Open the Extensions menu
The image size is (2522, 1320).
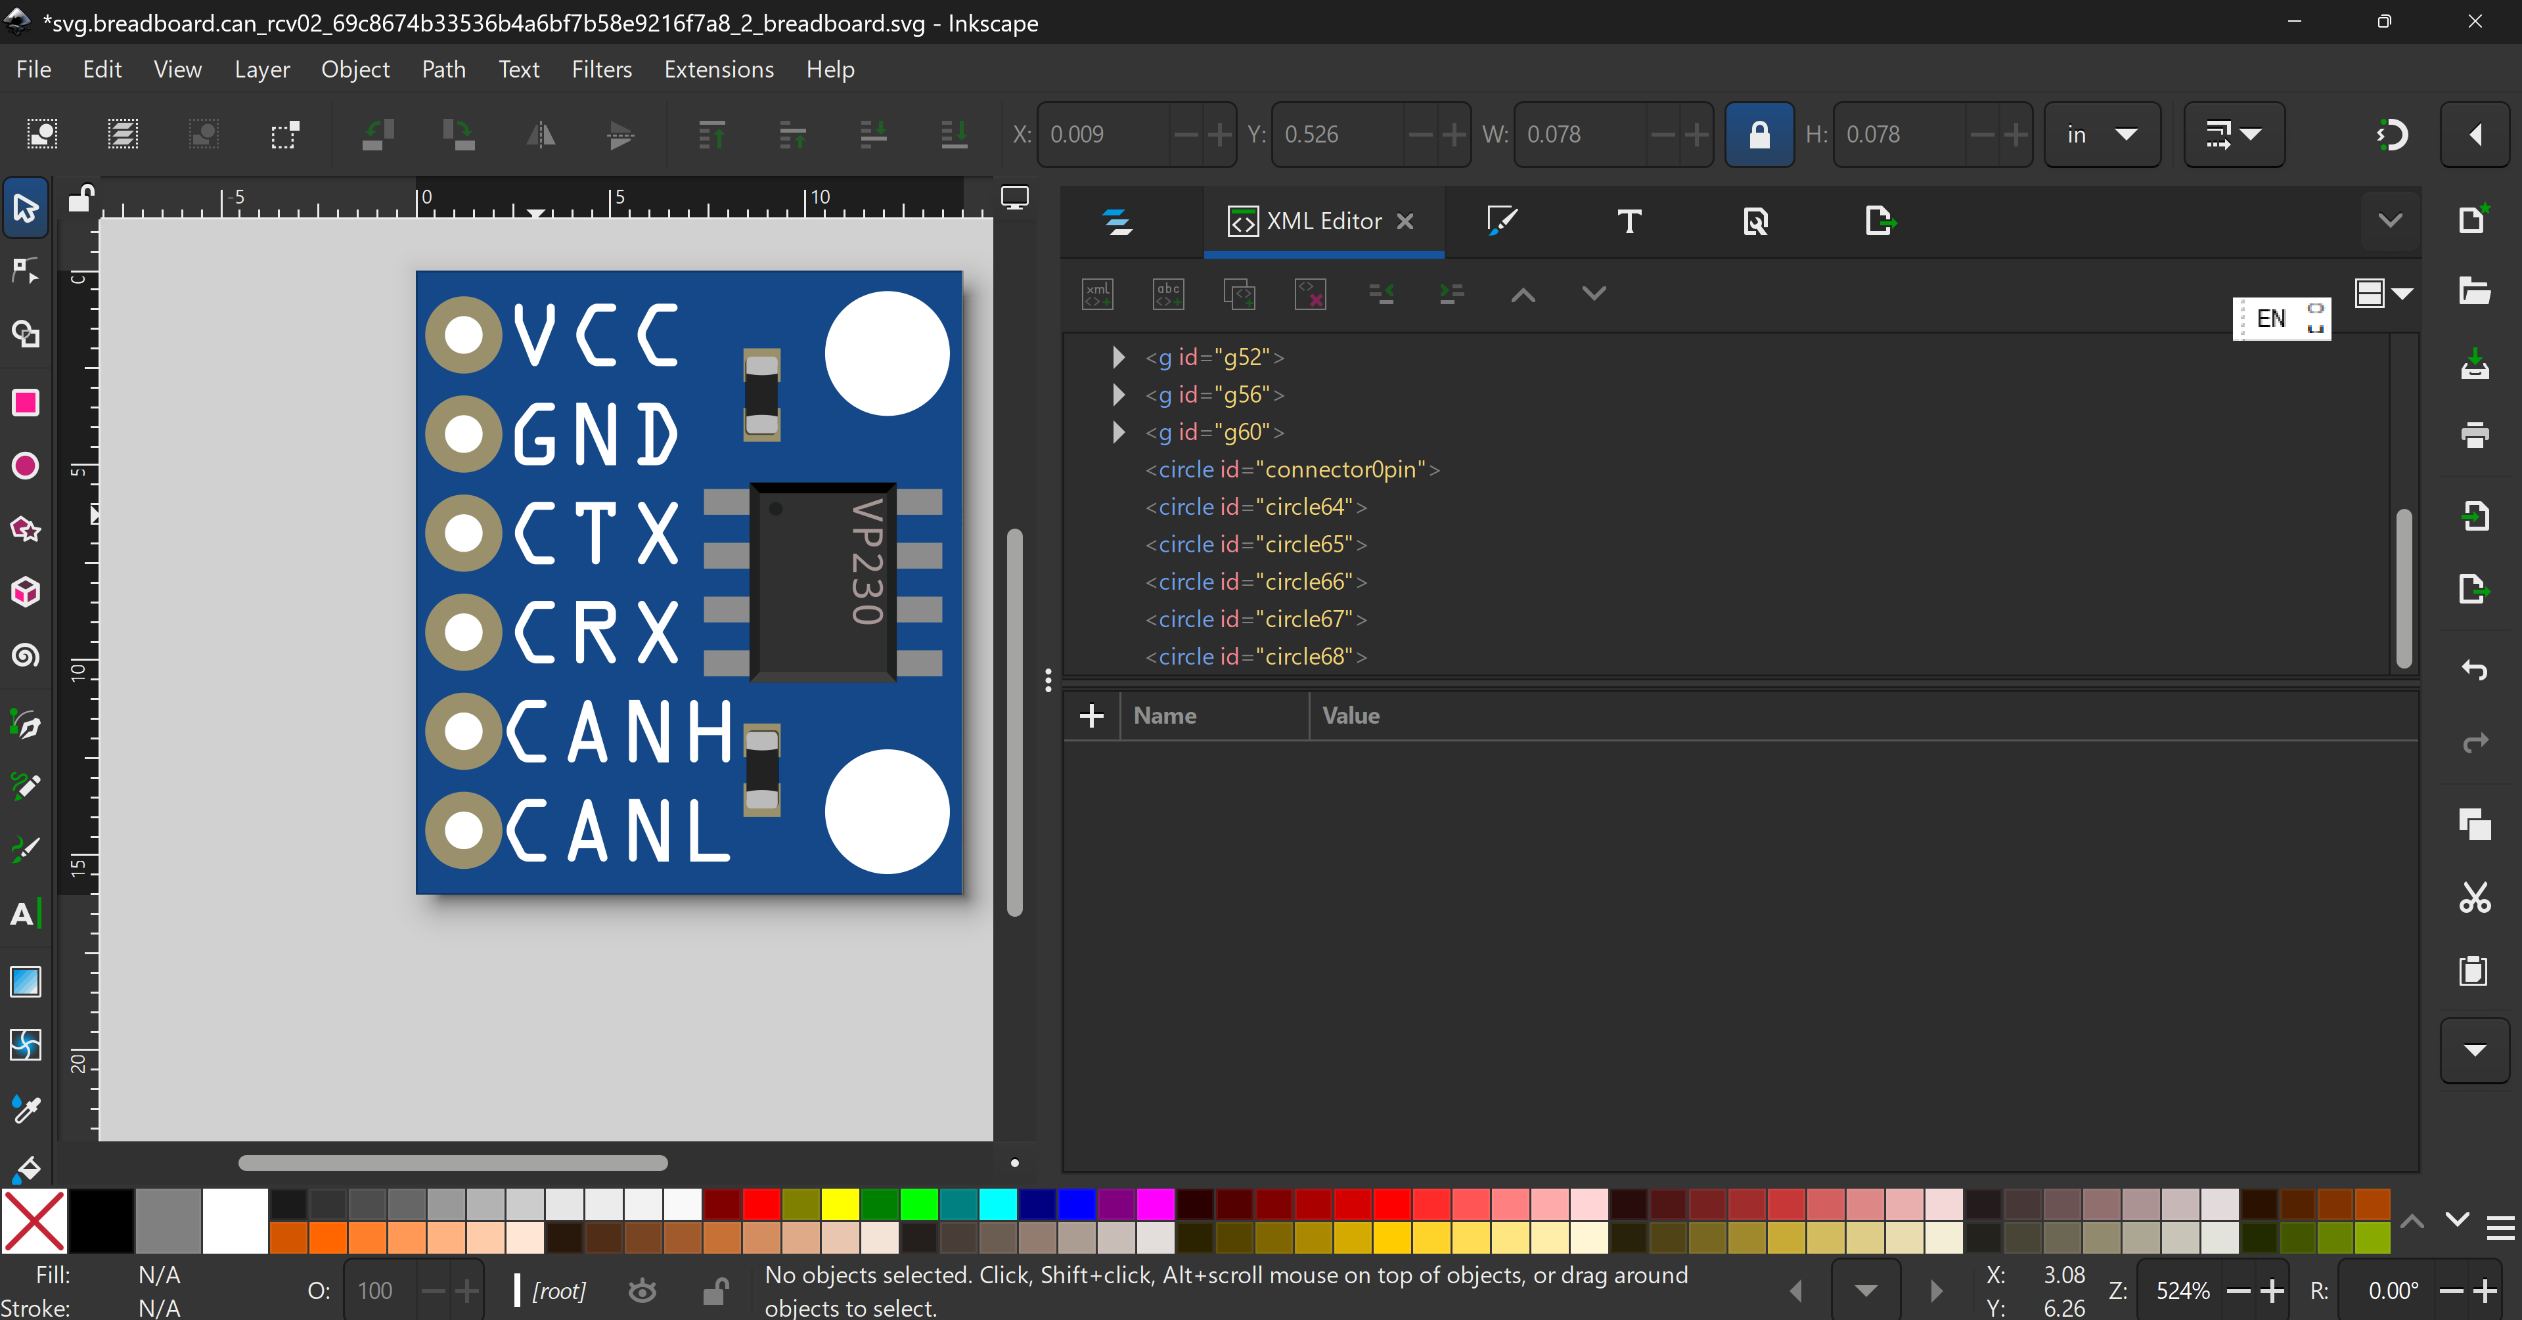(x=717, y=70)
